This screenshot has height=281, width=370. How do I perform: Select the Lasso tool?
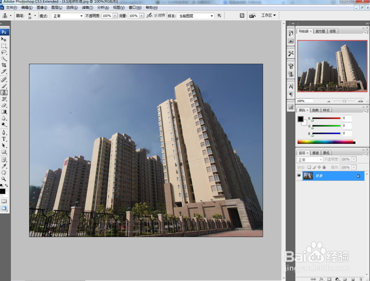tap(4, 52)
